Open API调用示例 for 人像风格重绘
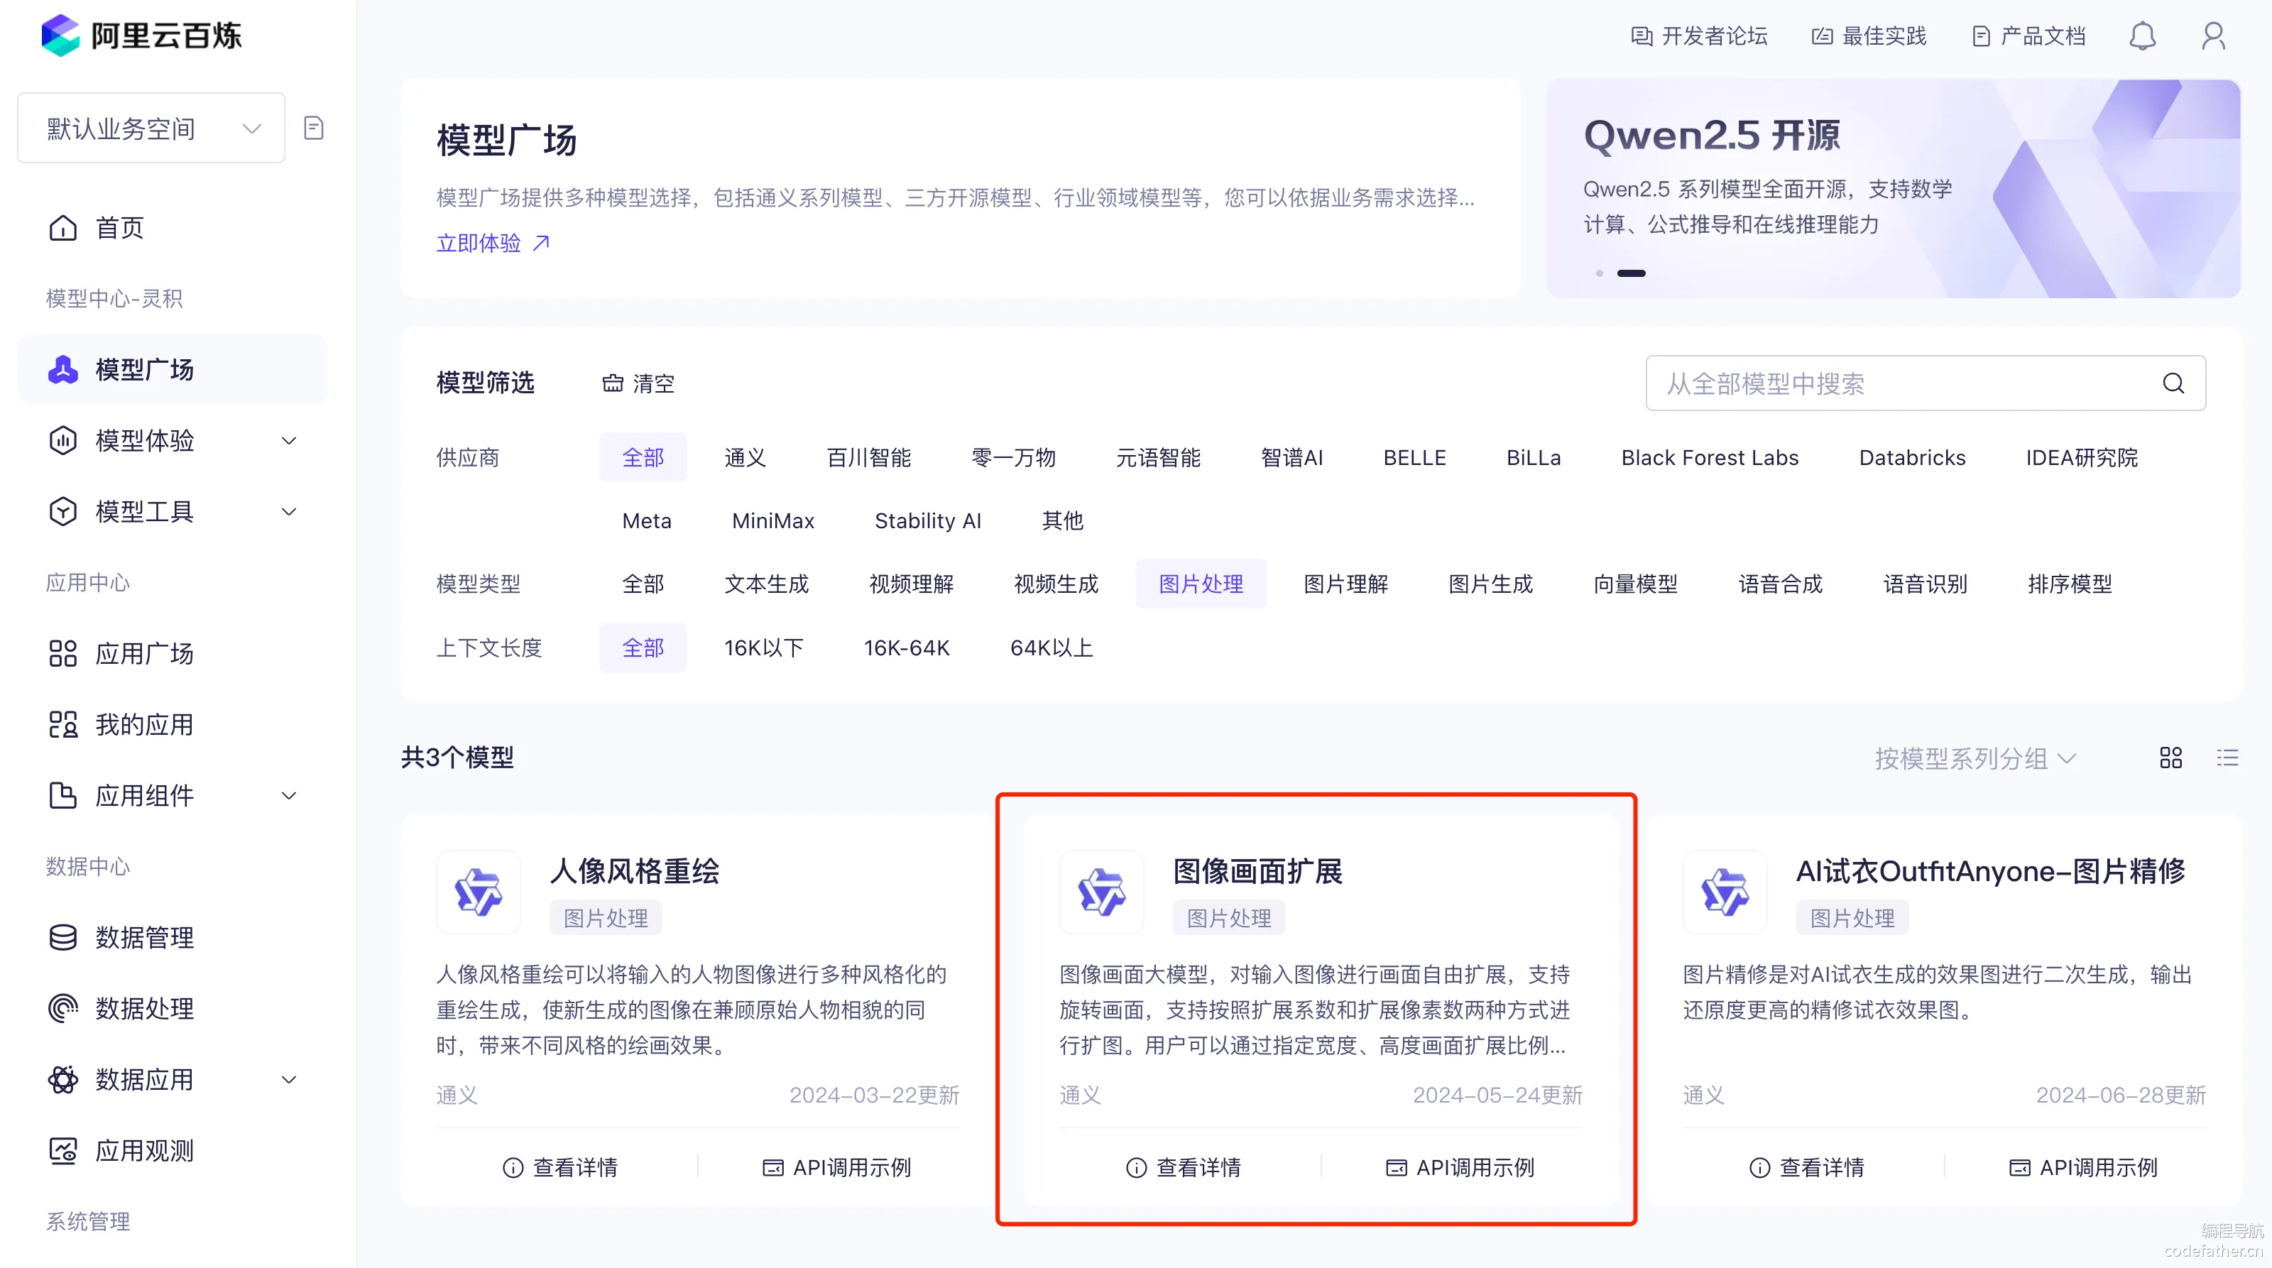 coord(836,1167)
